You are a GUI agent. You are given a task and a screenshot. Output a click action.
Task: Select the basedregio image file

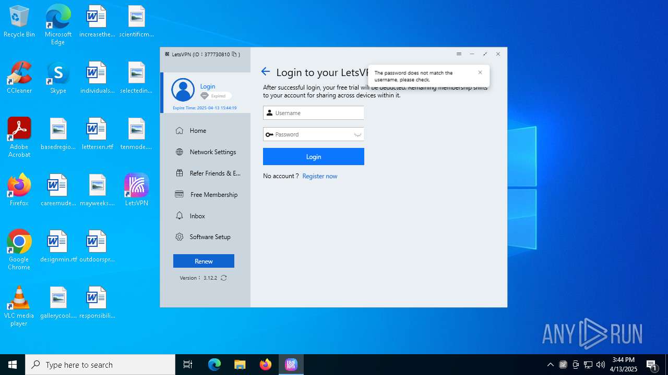(x=58, y=134)
